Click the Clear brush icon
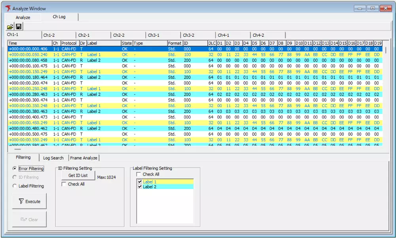396x238 pixels. (23, 219)
